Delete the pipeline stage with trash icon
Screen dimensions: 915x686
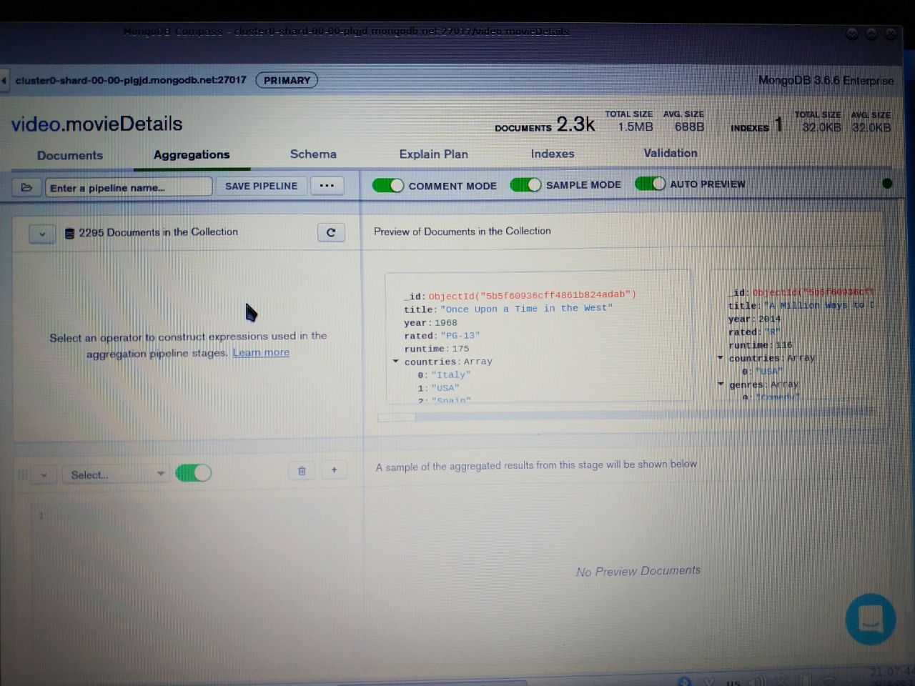302,470
